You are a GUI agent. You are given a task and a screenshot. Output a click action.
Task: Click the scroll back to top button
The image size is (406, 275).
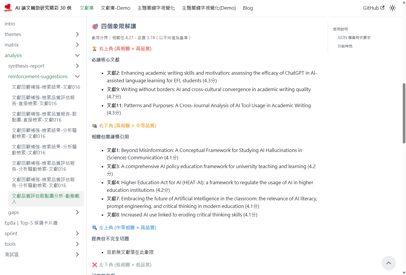point(388,263)
